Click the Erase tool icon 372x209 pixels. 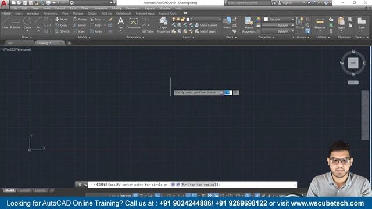click(x=110, y=19)
